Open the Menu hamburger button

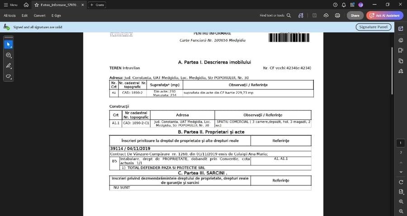pos(10,5)
